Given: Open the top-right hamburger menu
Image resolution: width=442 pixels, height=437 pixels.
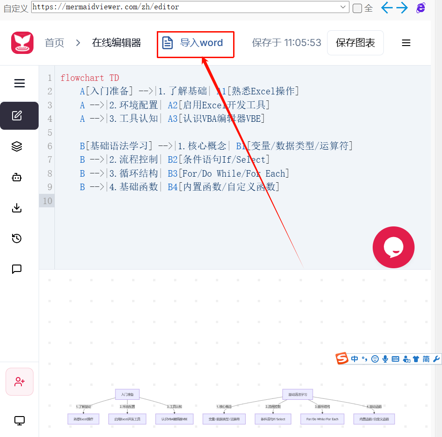Looking at the screenshot, I should tap(406, 43).
